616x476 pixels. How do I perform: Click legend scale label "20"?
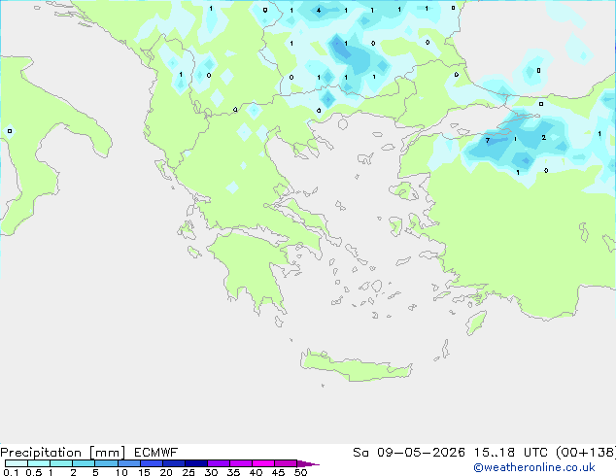166,472
